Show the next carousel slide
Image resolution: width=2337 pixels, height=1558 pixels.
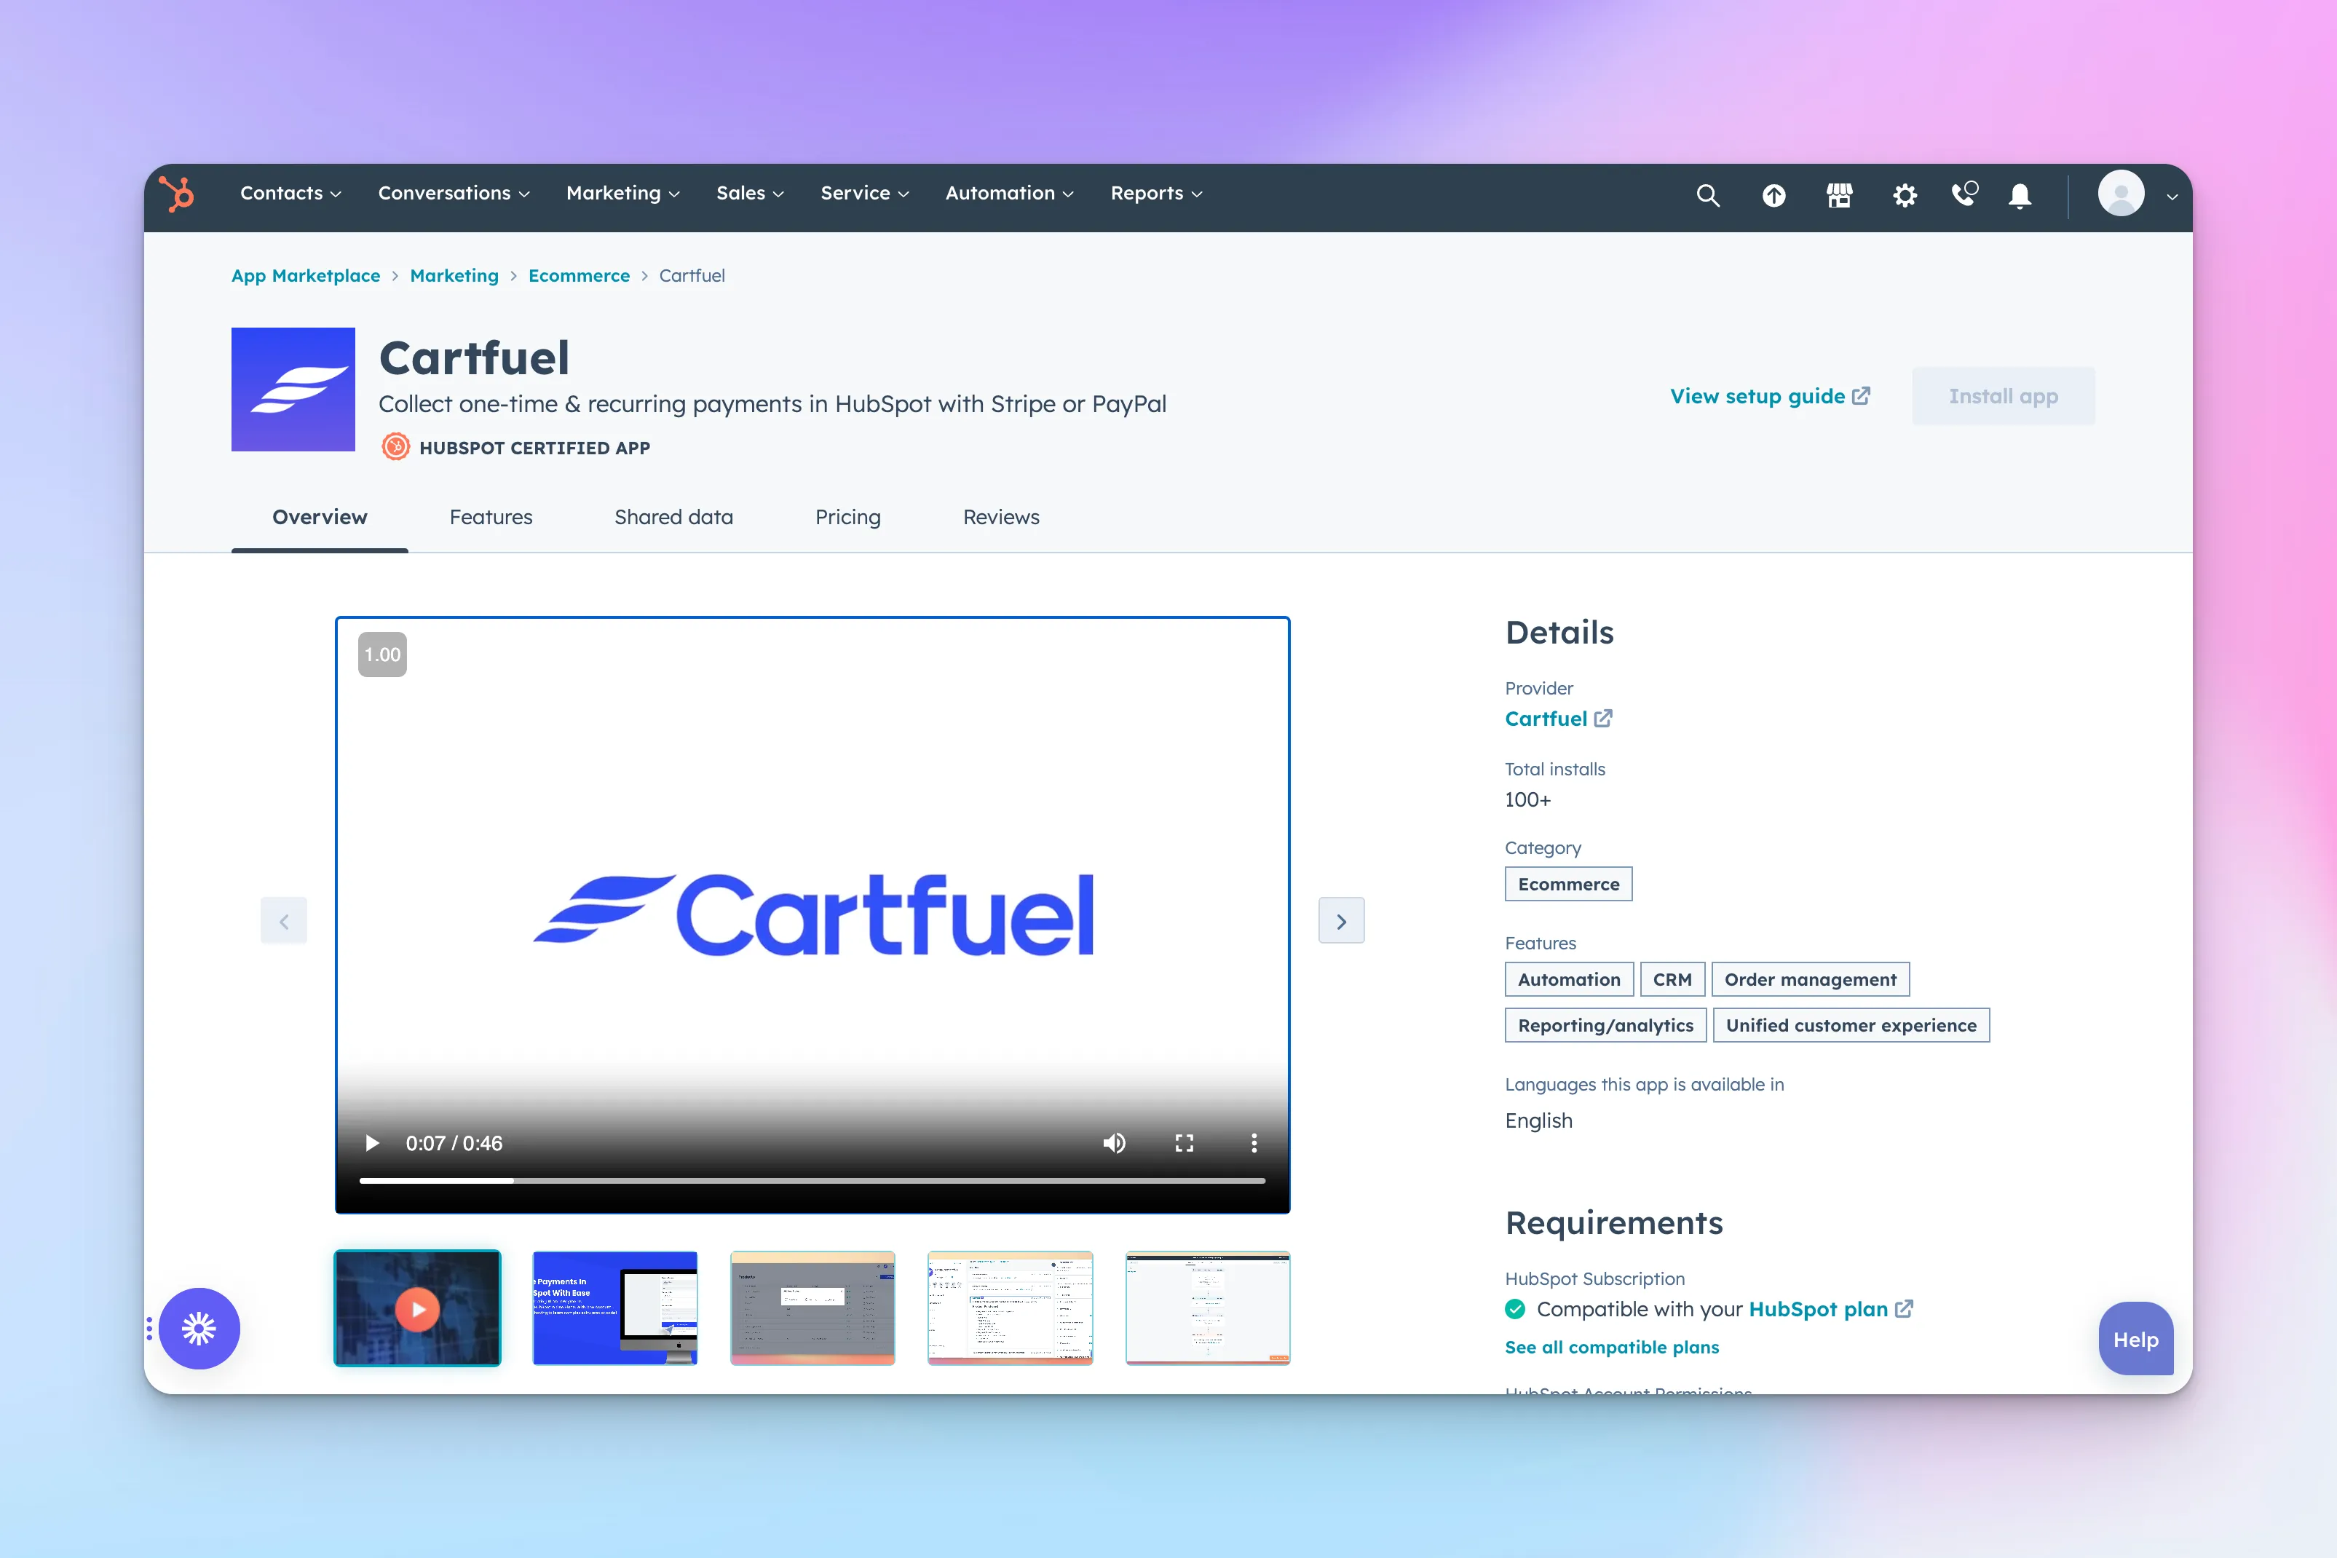click(x=1341, y=921)
